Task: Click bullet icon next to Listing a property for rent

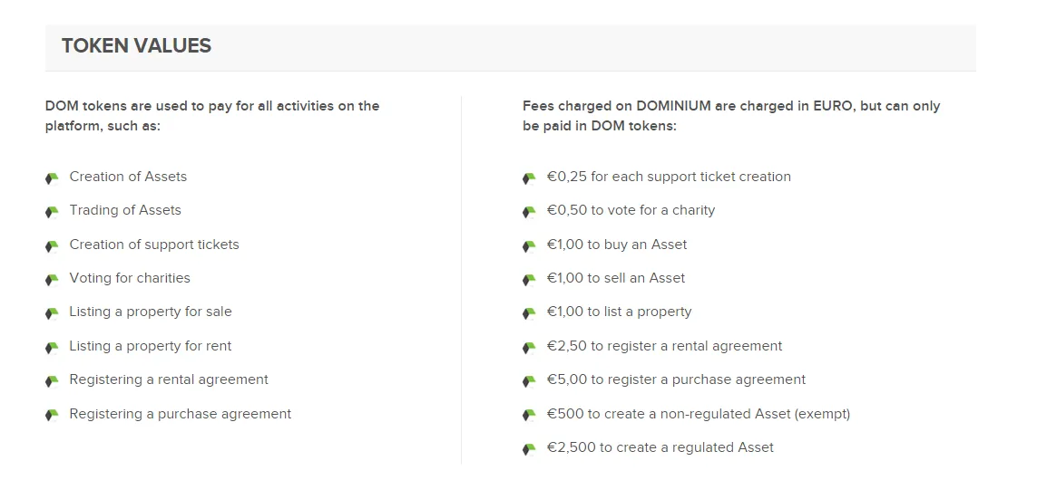Action: [53, 348]
